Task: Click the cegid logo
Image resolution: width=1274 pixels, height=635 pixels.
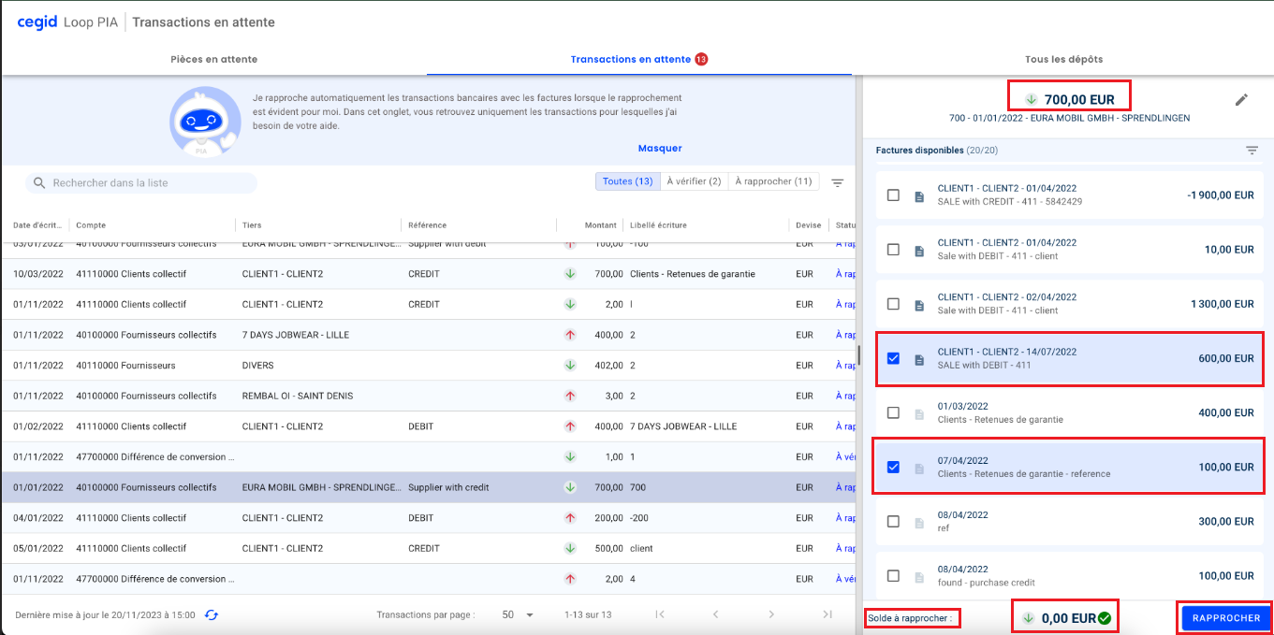Action: click(x=37, y=22)
